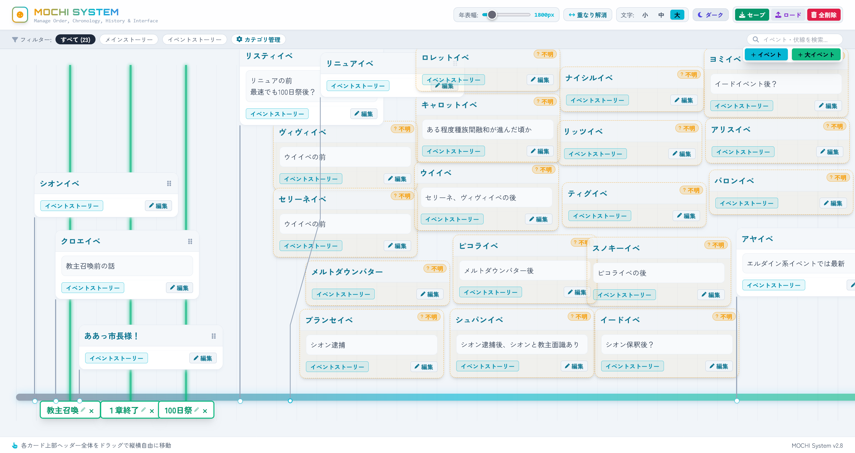The image size is (855, 453).
Task: Click the ？不明 badge on リッツイベ
Action: coord(687,128)
